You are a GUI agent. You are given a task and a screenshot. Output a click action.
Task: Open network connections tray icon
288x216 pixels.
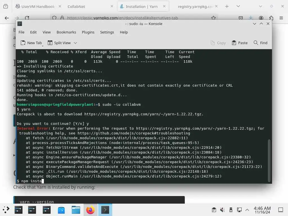(x=239, y=210)
